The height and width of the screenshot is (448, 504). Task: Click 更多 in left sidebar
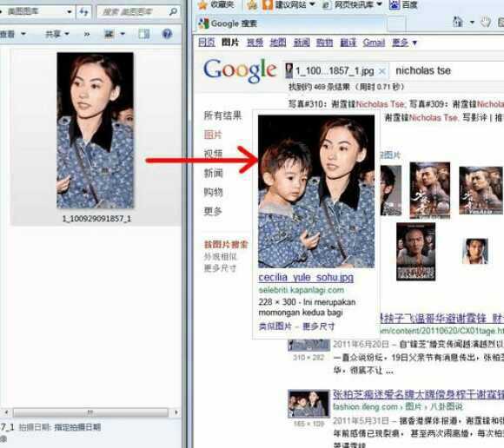[x=213, y=211]
